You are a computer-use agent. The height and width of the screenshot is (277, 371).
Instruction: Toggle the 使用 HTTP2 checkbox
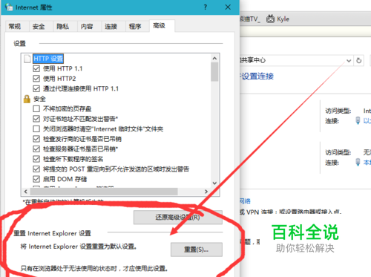coord(36,79)
